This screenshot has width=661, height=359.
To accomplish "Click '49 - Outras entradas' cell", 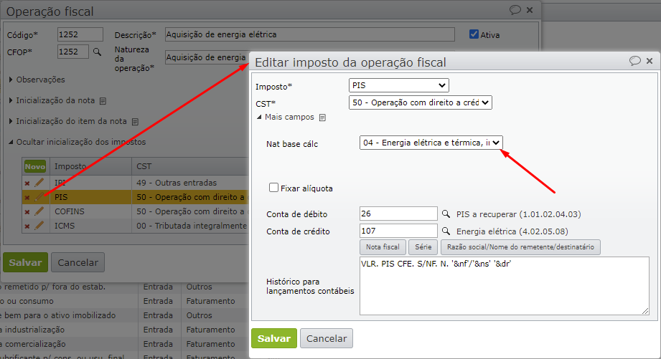I will click(177, 183).
